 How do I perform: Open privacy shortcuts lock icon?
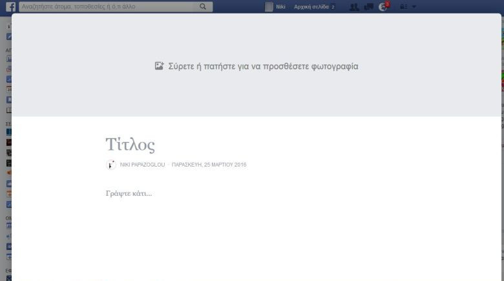coord(404,6)
